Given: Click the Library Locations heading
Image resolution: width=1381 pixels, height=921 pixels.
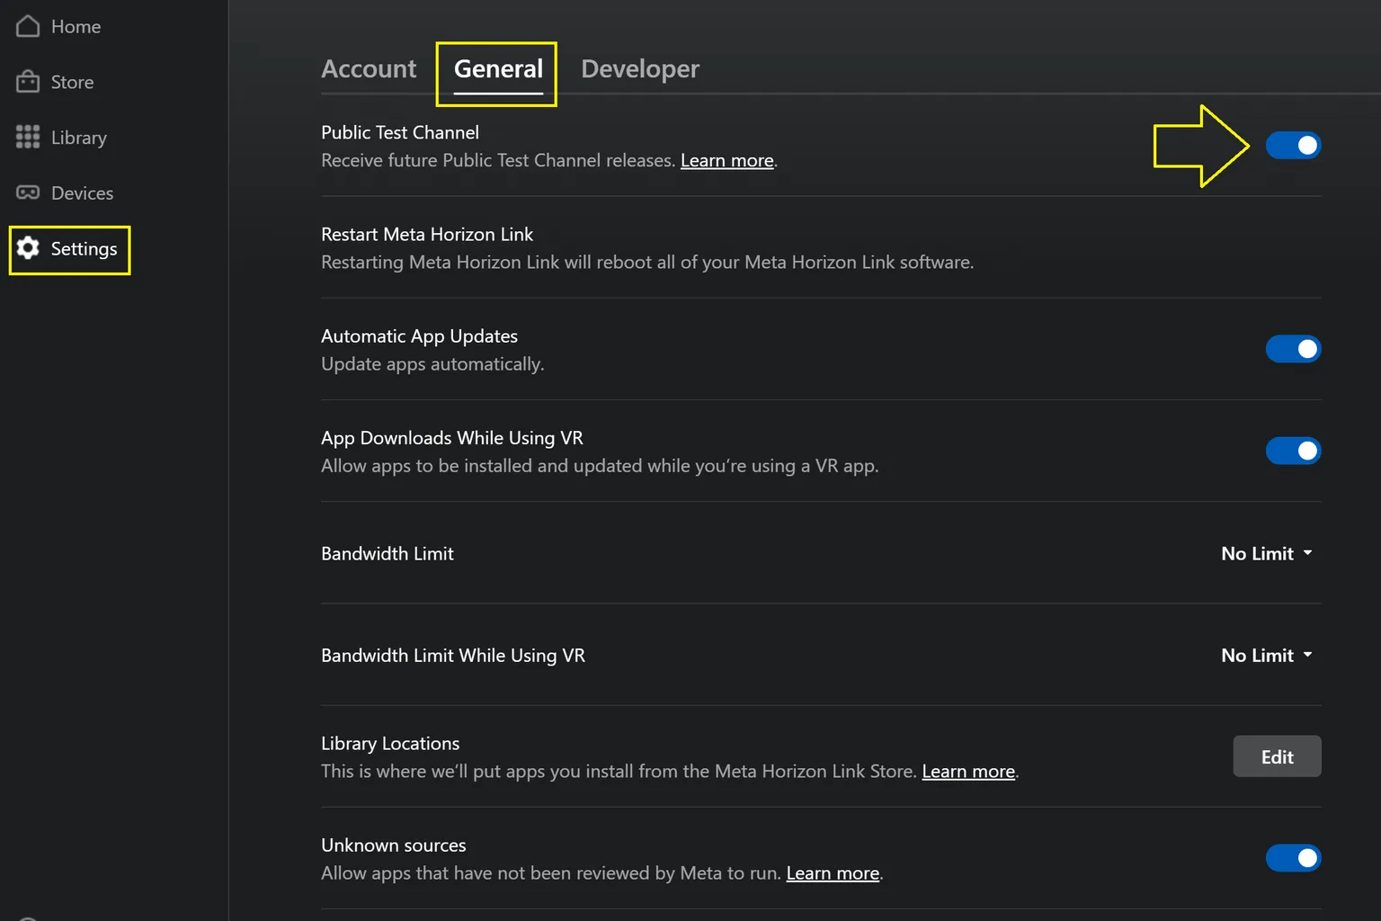Looking at the screenshot, I should point(390,744).
